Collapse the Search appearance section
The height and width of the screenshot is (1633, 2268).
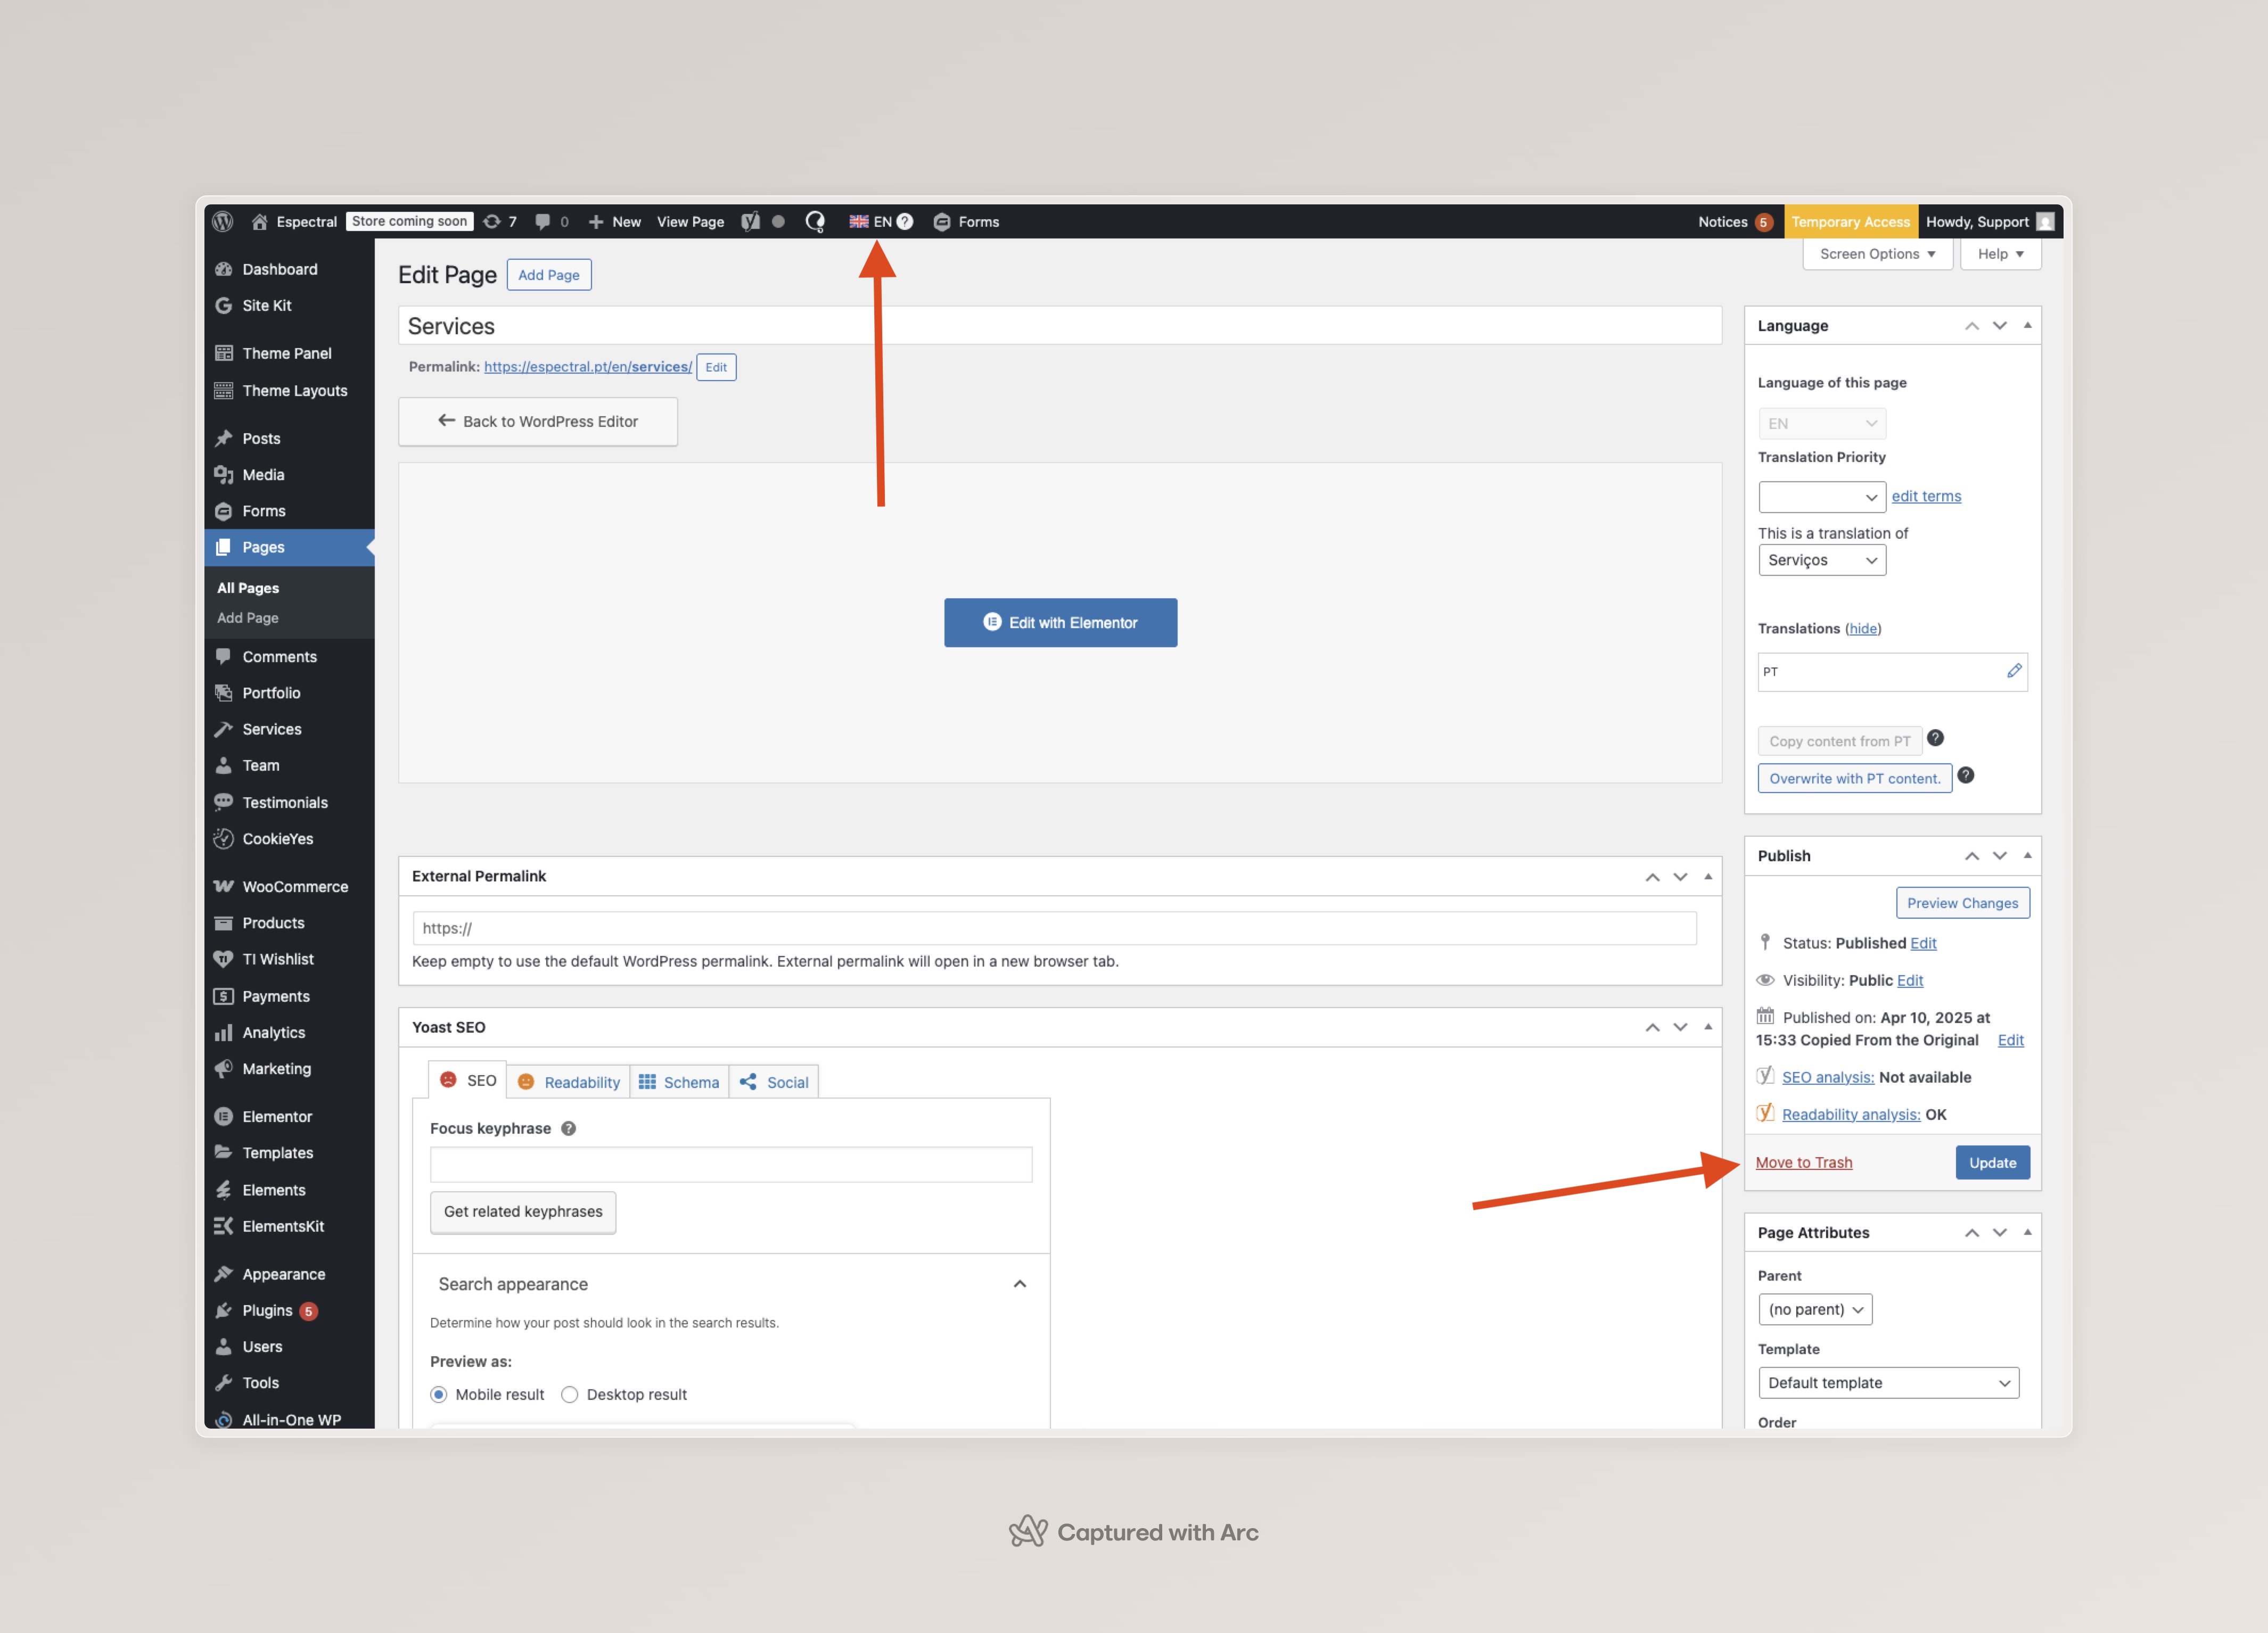(1019, 1284)
